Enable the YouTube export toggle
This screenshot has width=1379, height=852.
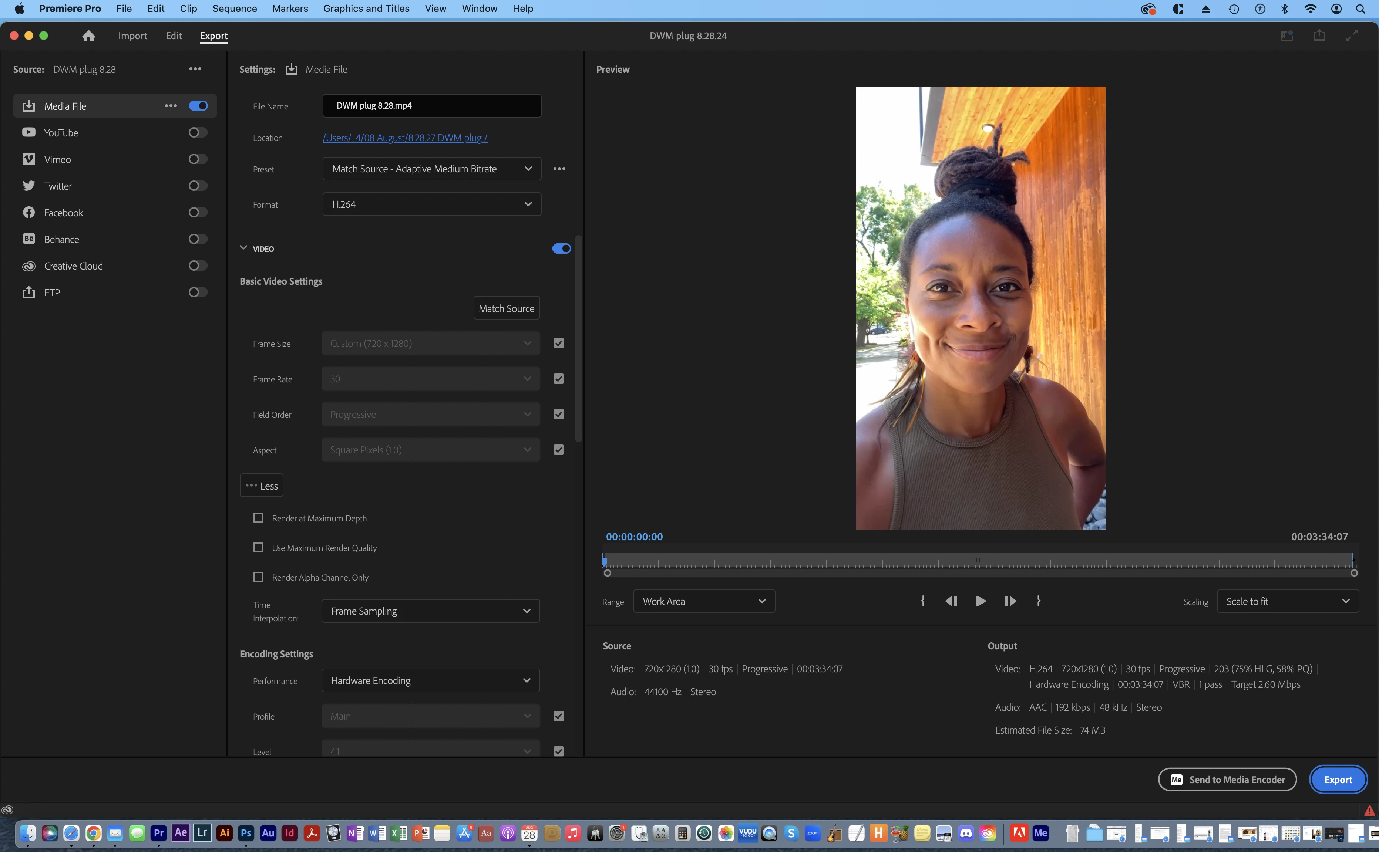pyautogui.click(x=198, y=132)
